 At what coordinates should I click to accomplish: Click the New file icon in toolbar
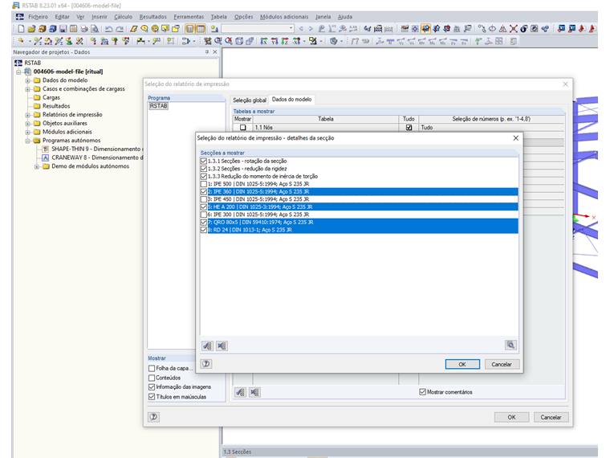[x=21, y=29]
